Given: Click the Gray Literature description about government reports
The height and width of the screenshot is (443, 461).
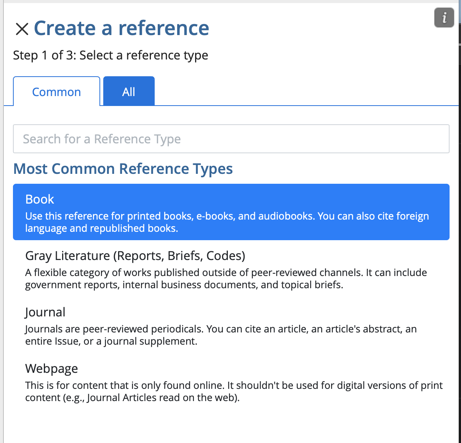Looking at the screenshot, I should pyautogui.click(x=226, y=279).
